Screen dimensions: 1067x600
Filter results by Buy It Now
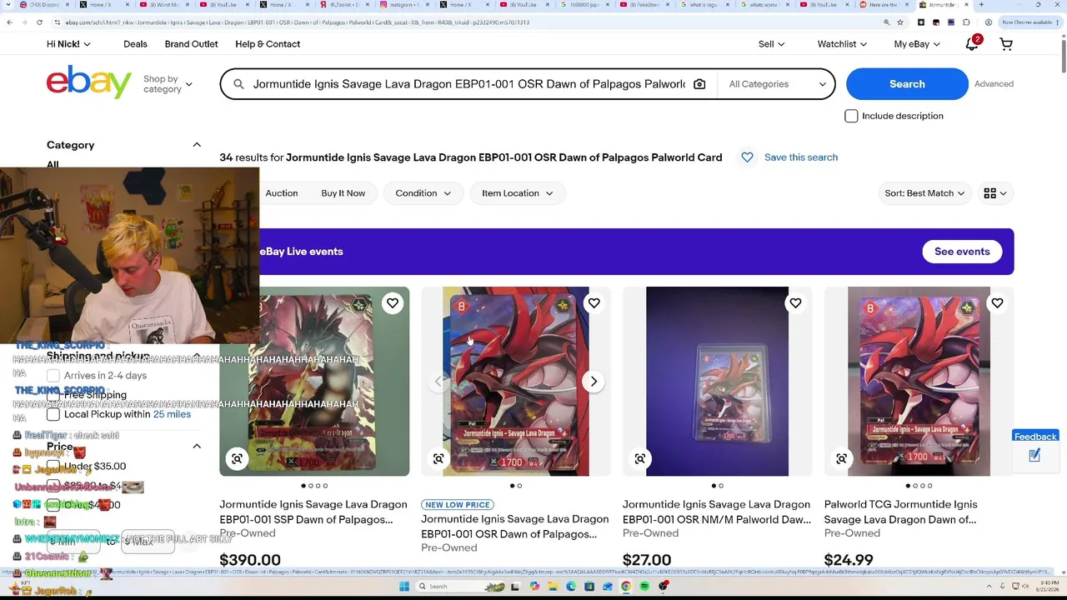click(x=343, y=193)
